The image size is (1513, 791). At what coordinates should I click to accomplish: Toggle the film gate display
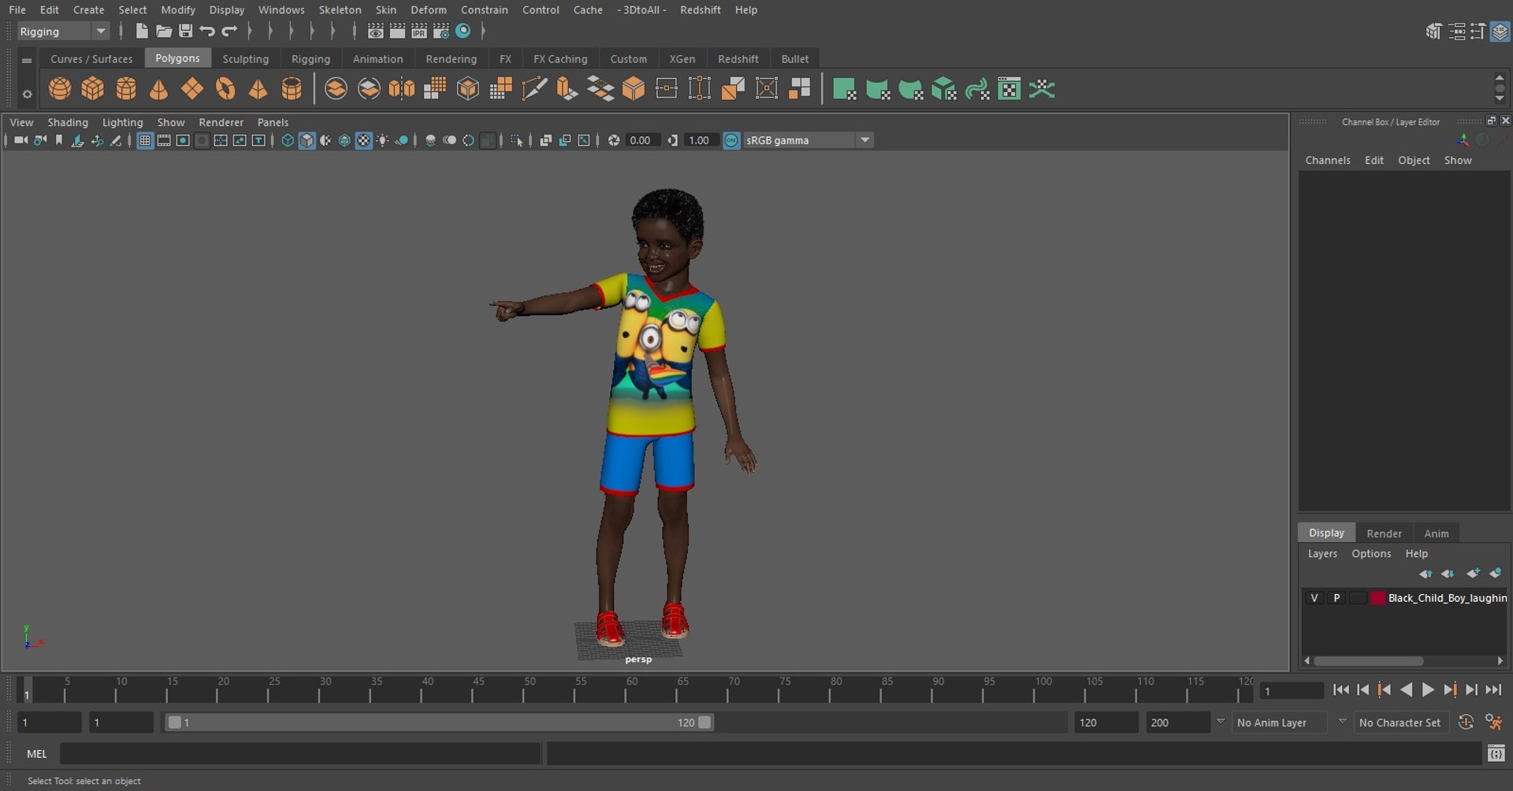click(164, 140)
